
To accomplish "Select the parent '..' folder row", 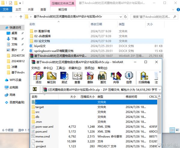I will click(x=94, y=102).
